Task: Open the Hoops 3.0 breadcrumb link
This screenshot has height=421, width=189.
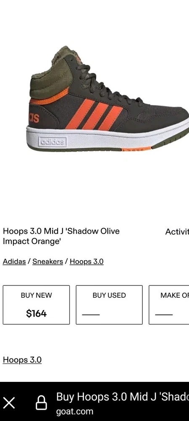Action: coord(87,261)
